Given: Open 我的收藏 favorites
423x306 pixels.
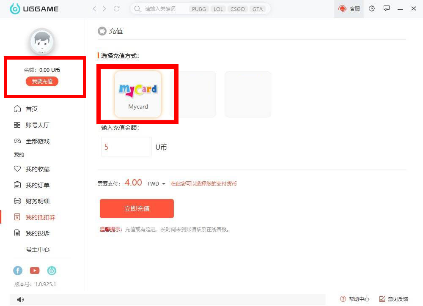Looking at the screenshot, I should [38, 169].
